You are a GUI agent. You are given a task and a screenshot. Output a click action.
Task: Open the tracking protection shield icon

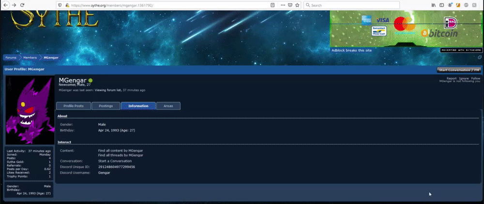60,5
